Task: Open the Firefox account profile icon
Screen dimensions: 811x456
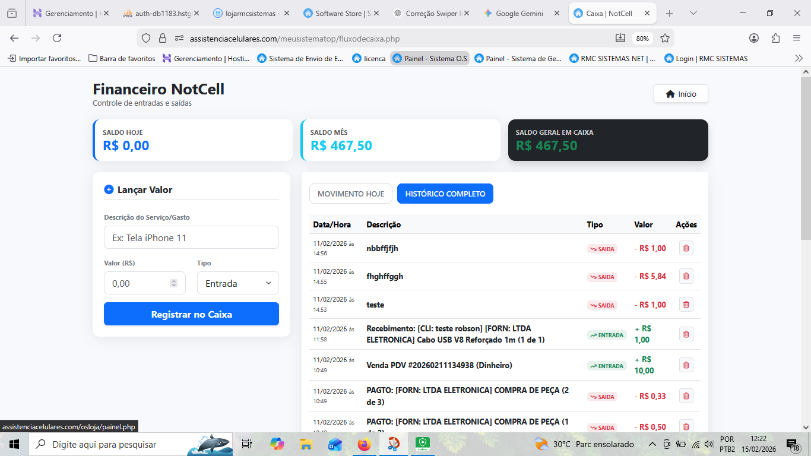Action: [x=754, y=38]
